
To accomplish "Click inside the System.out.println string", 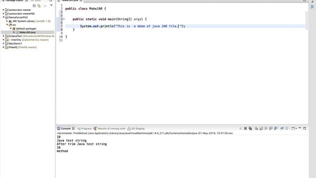I will [x=148, y=26].
